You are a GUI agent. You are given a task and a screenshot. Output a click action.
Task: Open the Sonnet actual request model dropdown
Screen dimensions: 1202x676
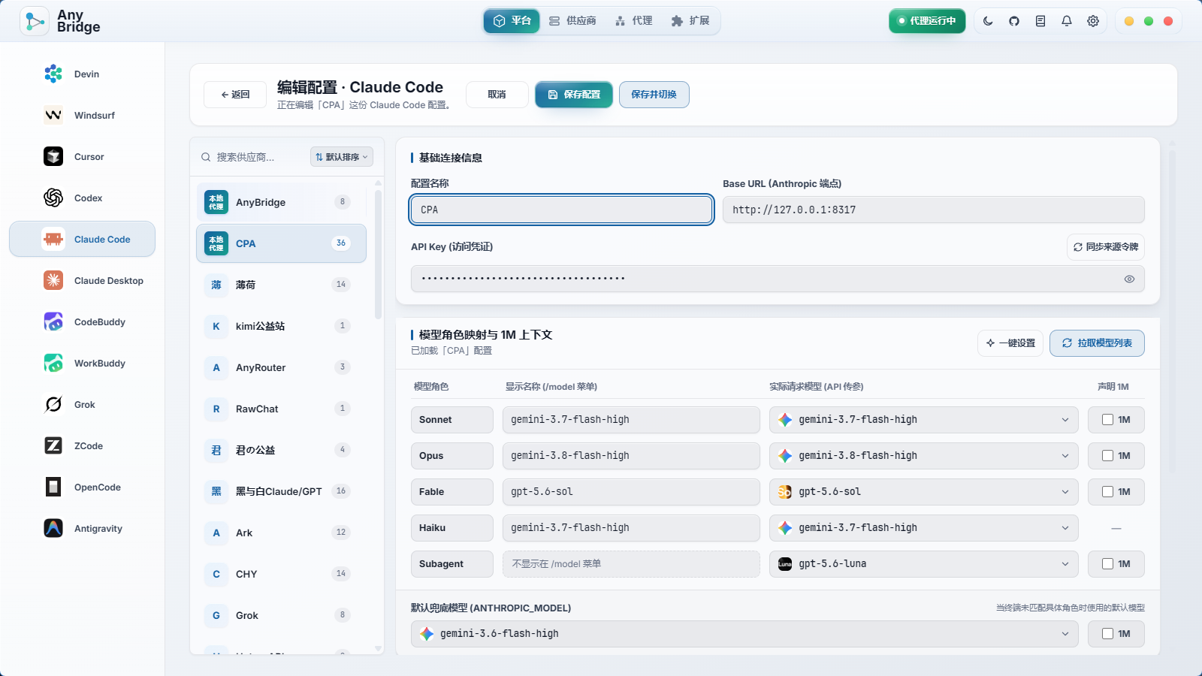pyautogui.click(x=923, y=420)
